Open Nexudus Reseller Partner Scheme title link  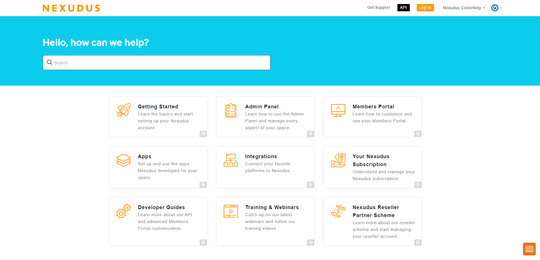376,211
